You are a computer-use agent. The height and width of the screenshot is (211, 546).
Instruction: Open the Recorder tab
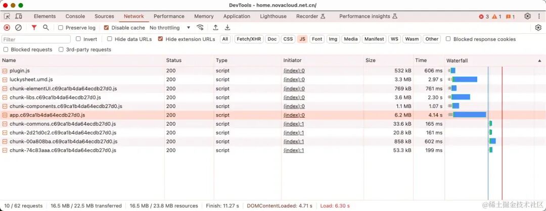310,16
